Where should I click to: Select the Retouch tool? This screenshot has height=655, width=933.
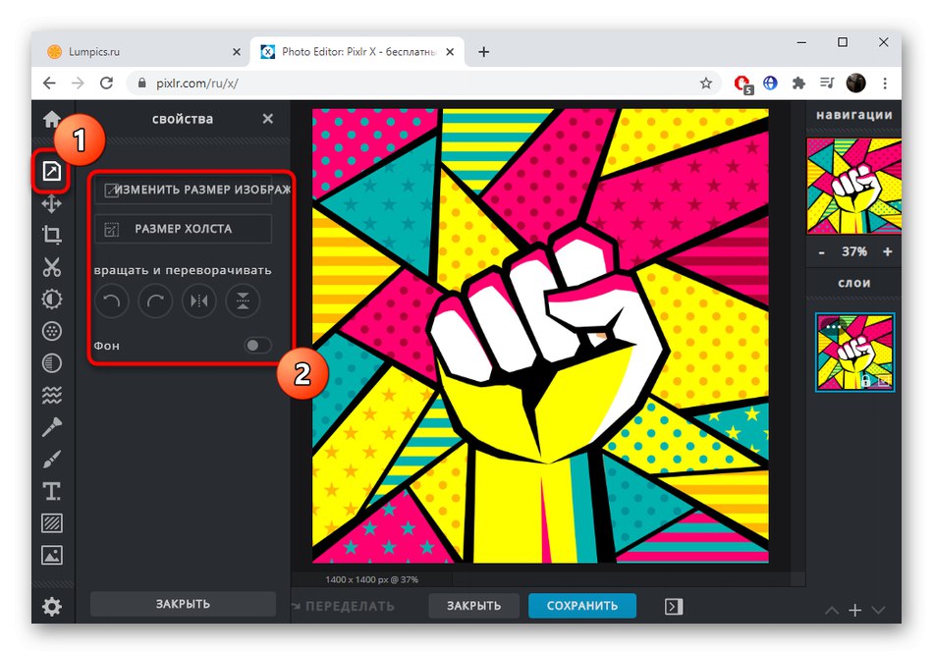click(x=52, y=427)
